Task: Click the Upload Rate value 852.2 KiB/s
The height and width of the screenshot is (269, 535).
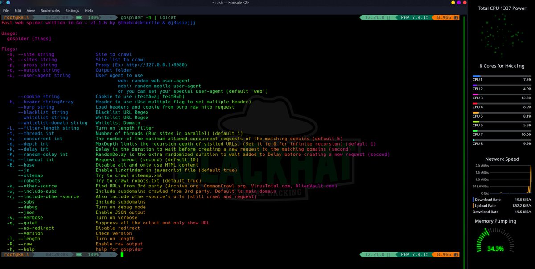Action: click(x=522, y=206)
